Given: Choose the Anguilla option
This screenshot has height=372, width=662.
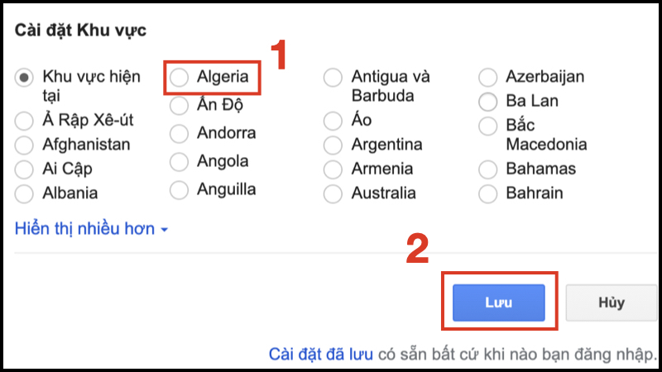Looking at the screenshot, I should (180, 189).
